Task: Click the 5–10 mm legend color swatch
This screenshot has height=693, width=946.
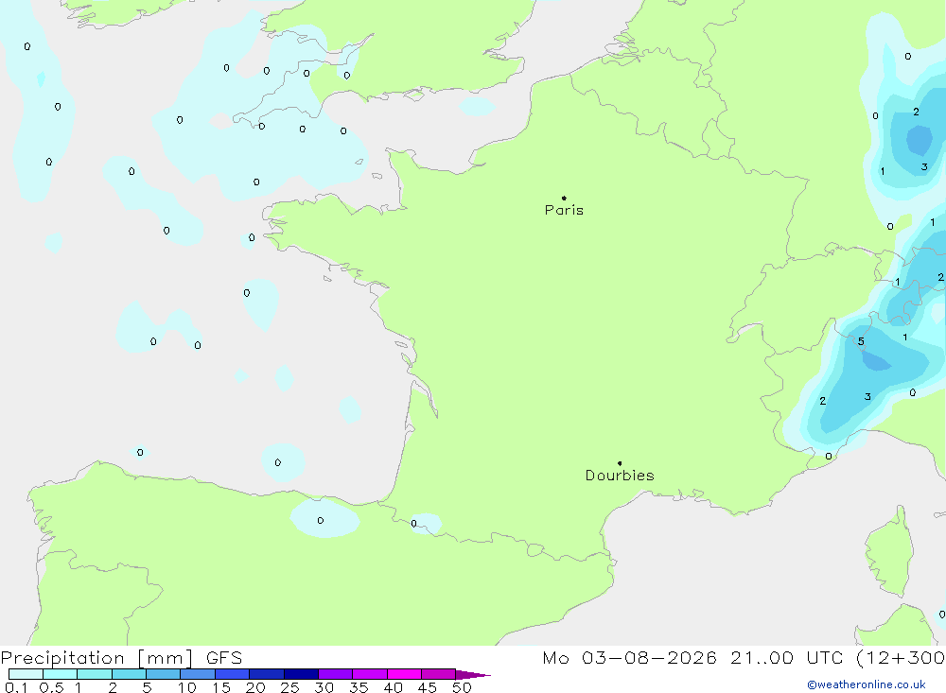Action: point(164,674)
